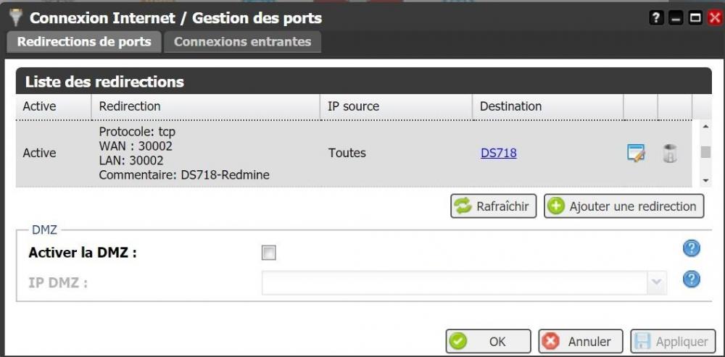Maximize the Gestion des ports window
This screenshot has width=725, height=357.
pos(695,20)
